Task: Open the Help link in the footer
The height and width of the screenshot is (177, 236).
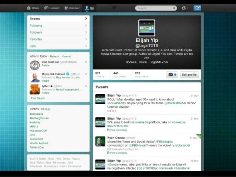Action: (x=58, y=159)
